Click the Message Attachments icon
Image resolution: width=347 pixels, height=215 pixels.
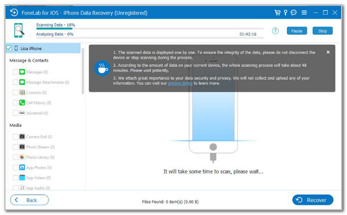pos(22,82)
